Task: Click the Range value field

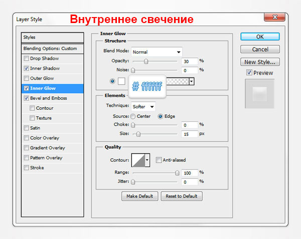Action: tap(190, 173)
